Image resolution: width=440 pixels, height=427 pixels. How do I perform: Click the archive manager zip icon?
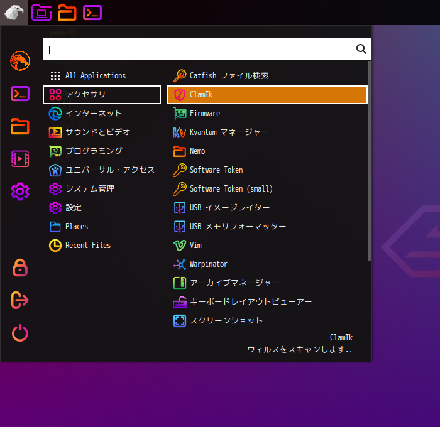[180, 283]
